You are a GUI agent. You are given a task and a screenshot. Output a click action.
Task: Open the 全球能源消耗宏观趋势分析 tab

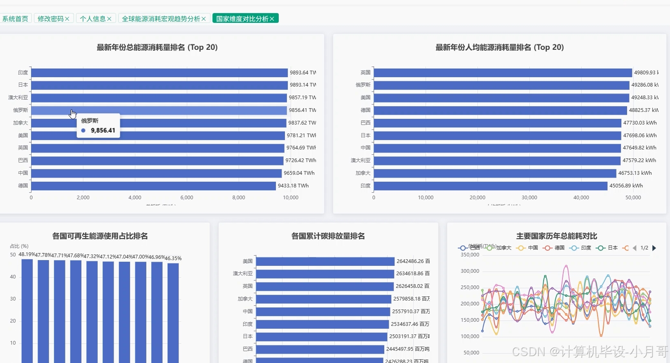161,19
